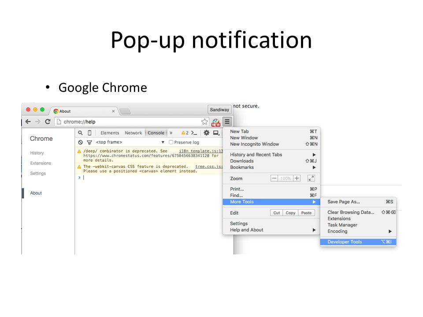Click the Paste button
Viewport: 423px width, 317px height.
(x=307, y=213)
